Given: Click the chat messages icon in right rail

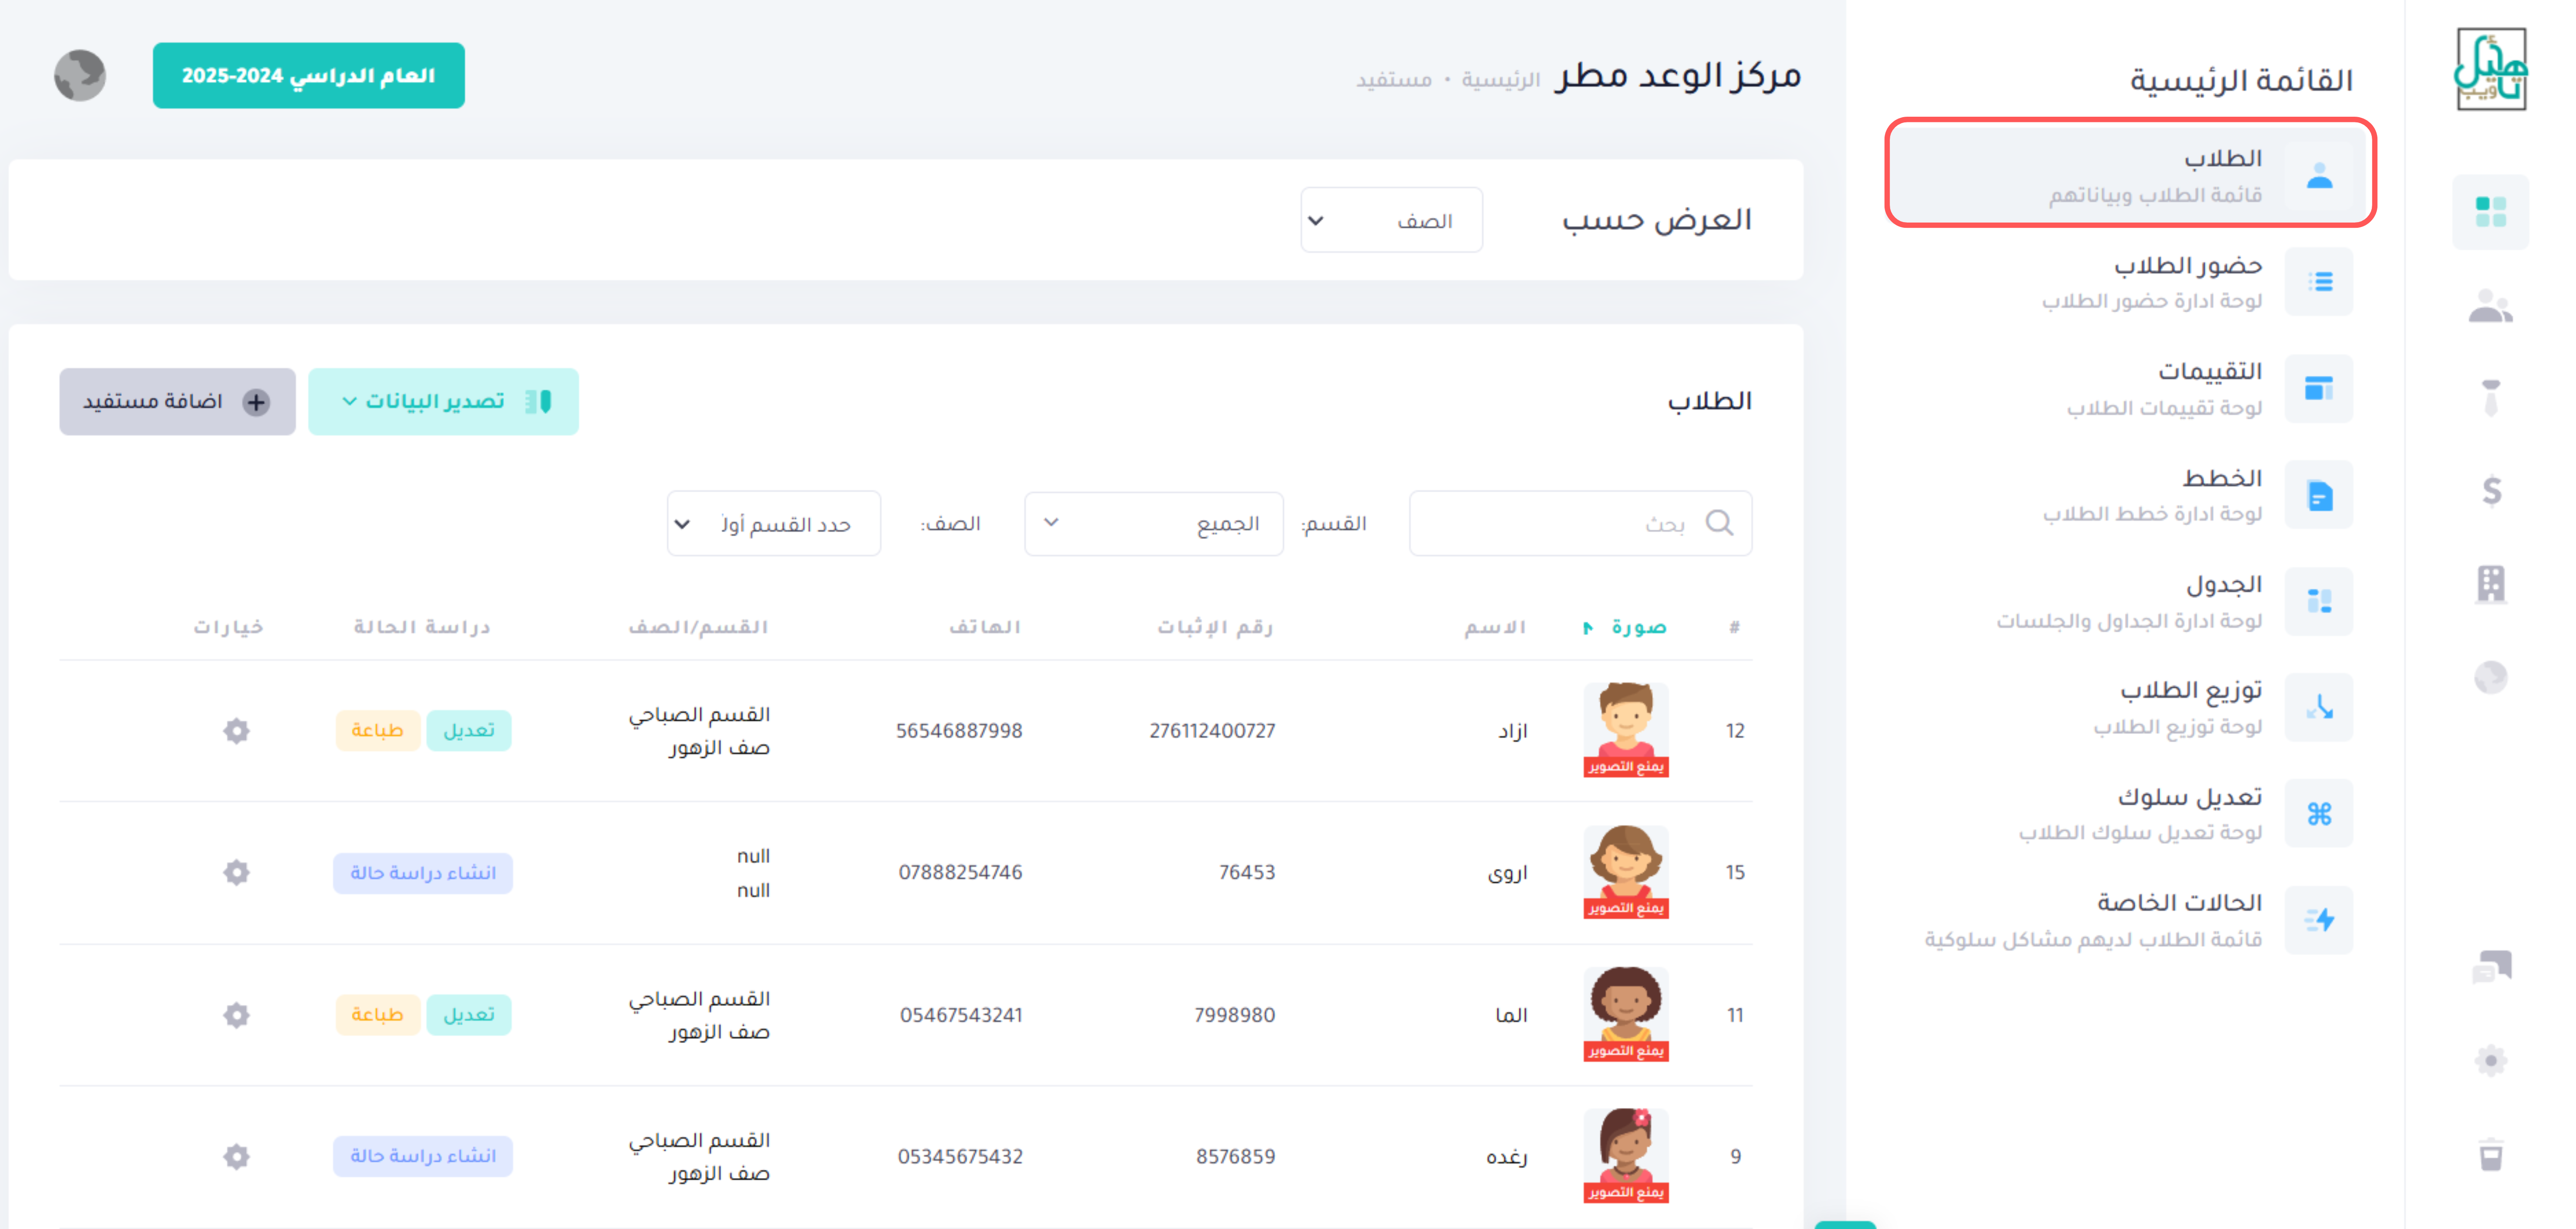Looking at the screenshot, I should click(2491, 967).
